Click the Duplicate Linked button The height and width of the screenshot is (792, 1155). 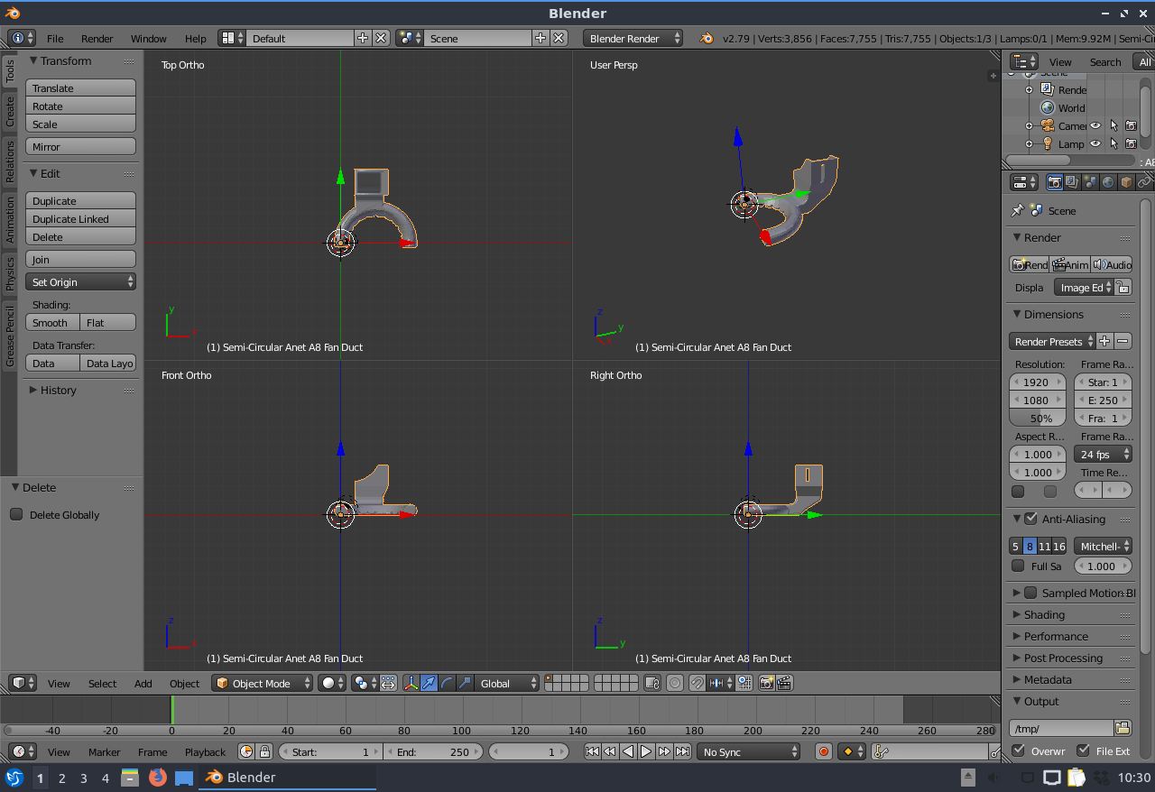(x=81, y=219)
